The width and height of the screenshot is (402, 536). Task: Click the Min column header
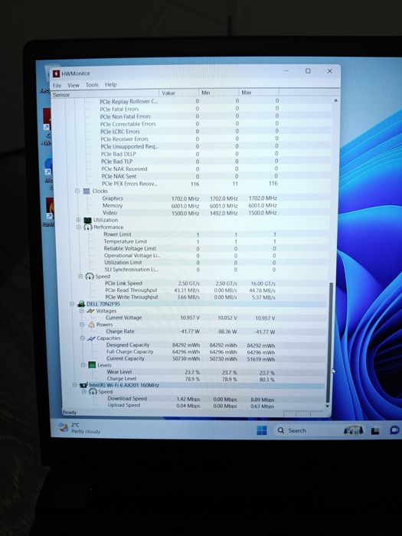(x=219, y=93)
